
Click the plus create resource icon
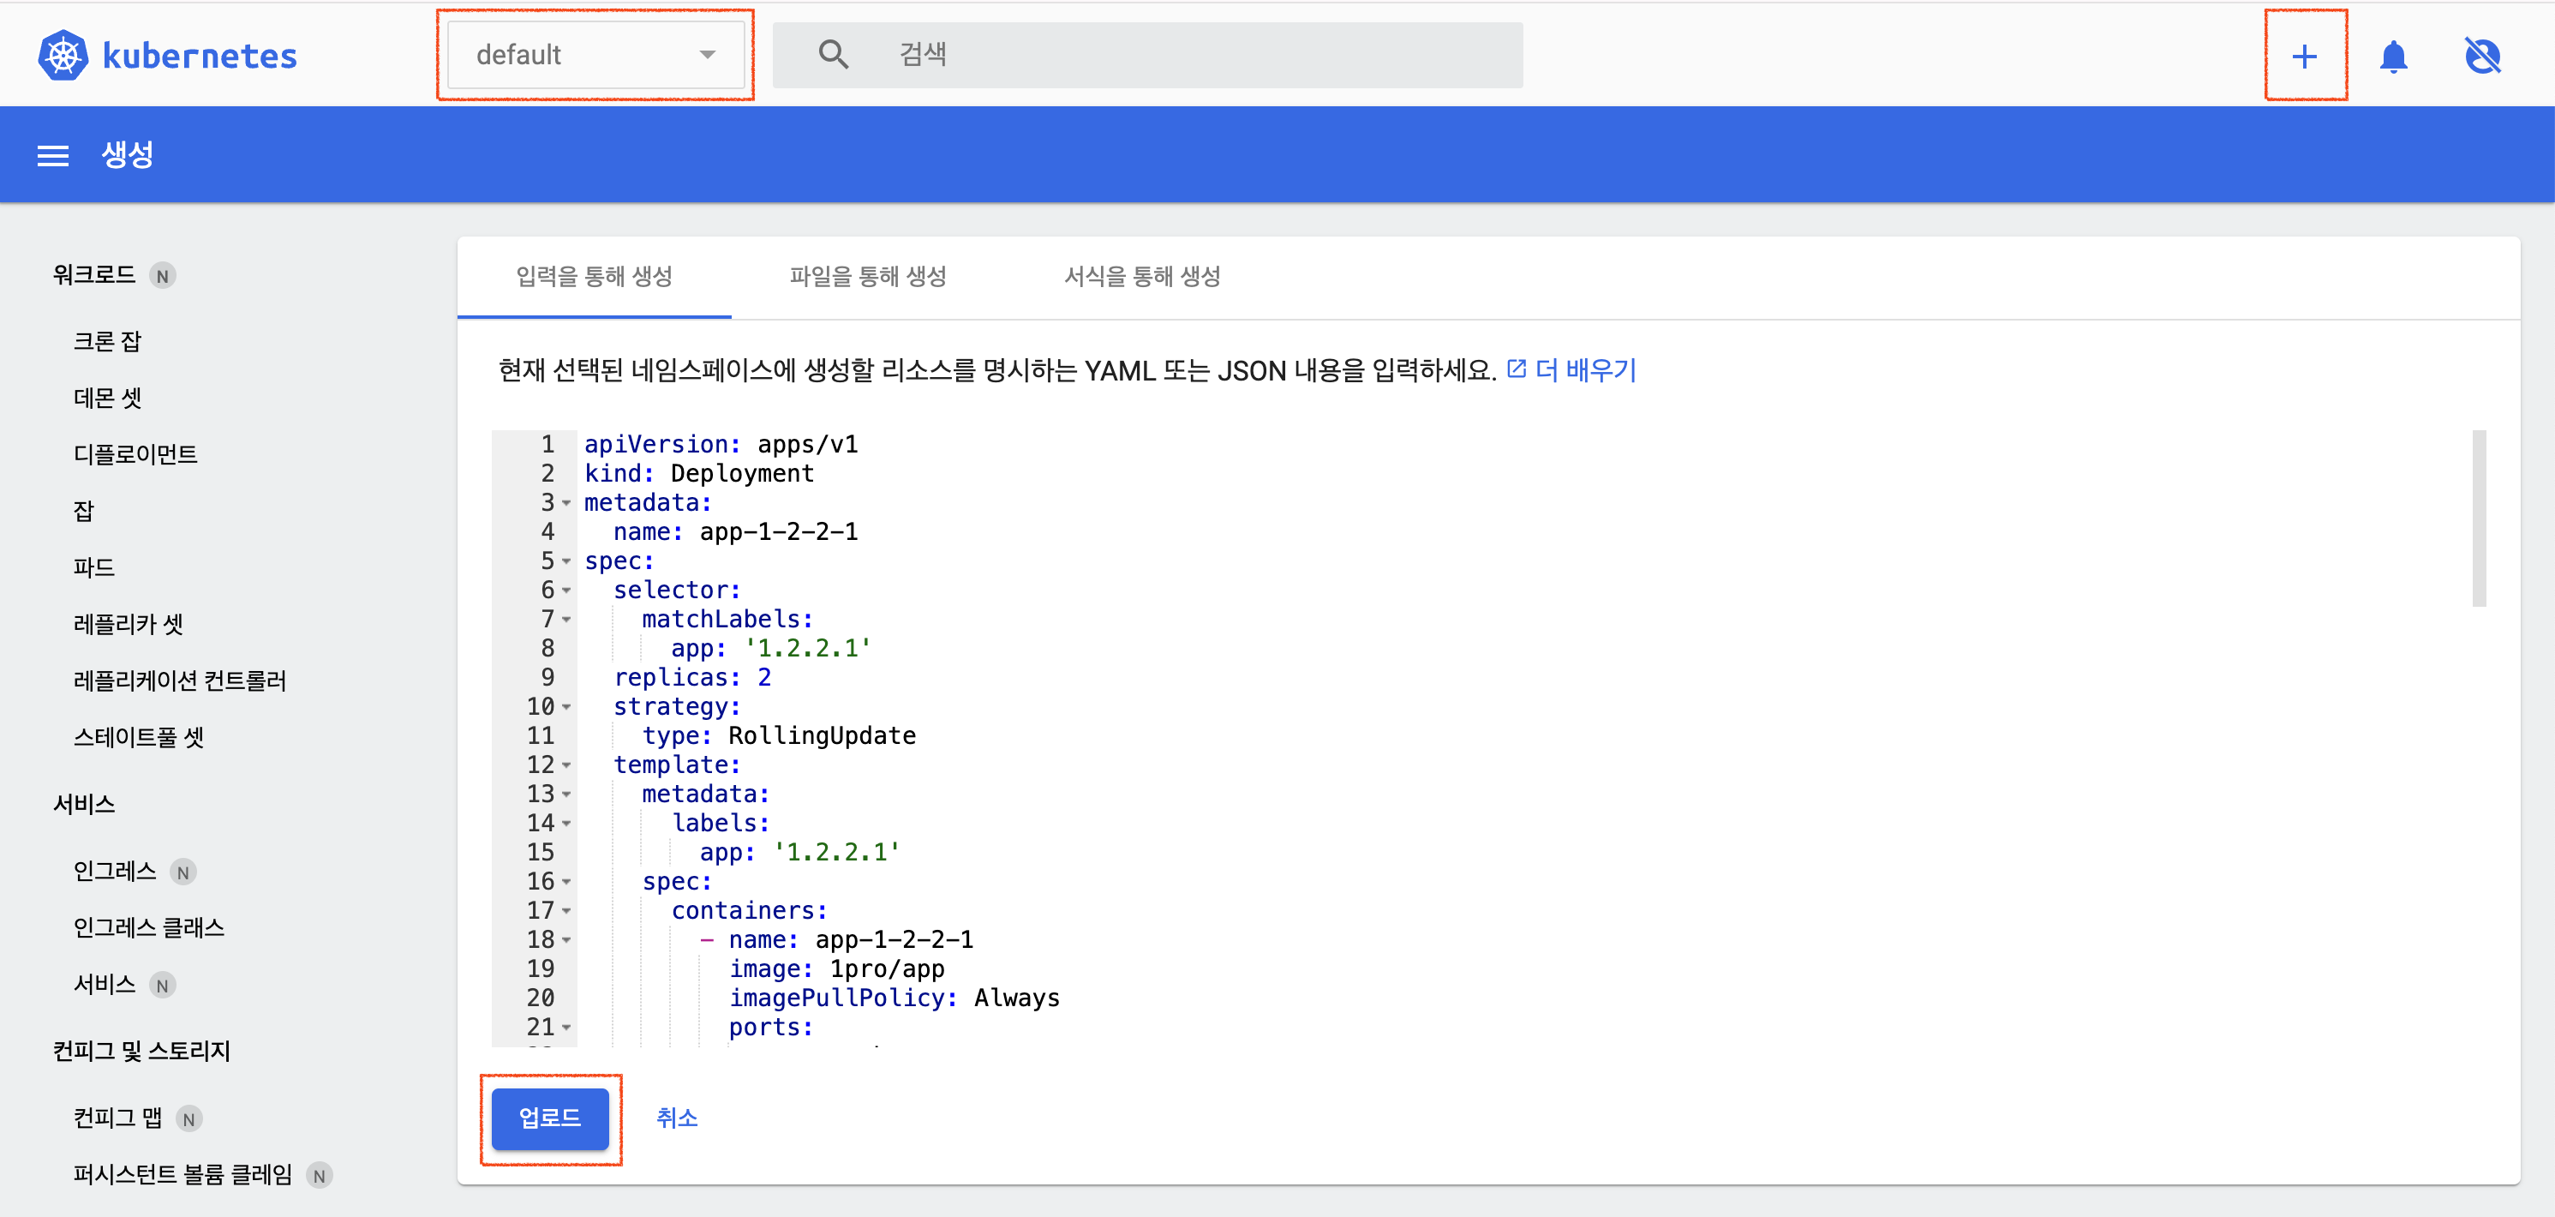pyautogui.click(x=2304, y=57)
